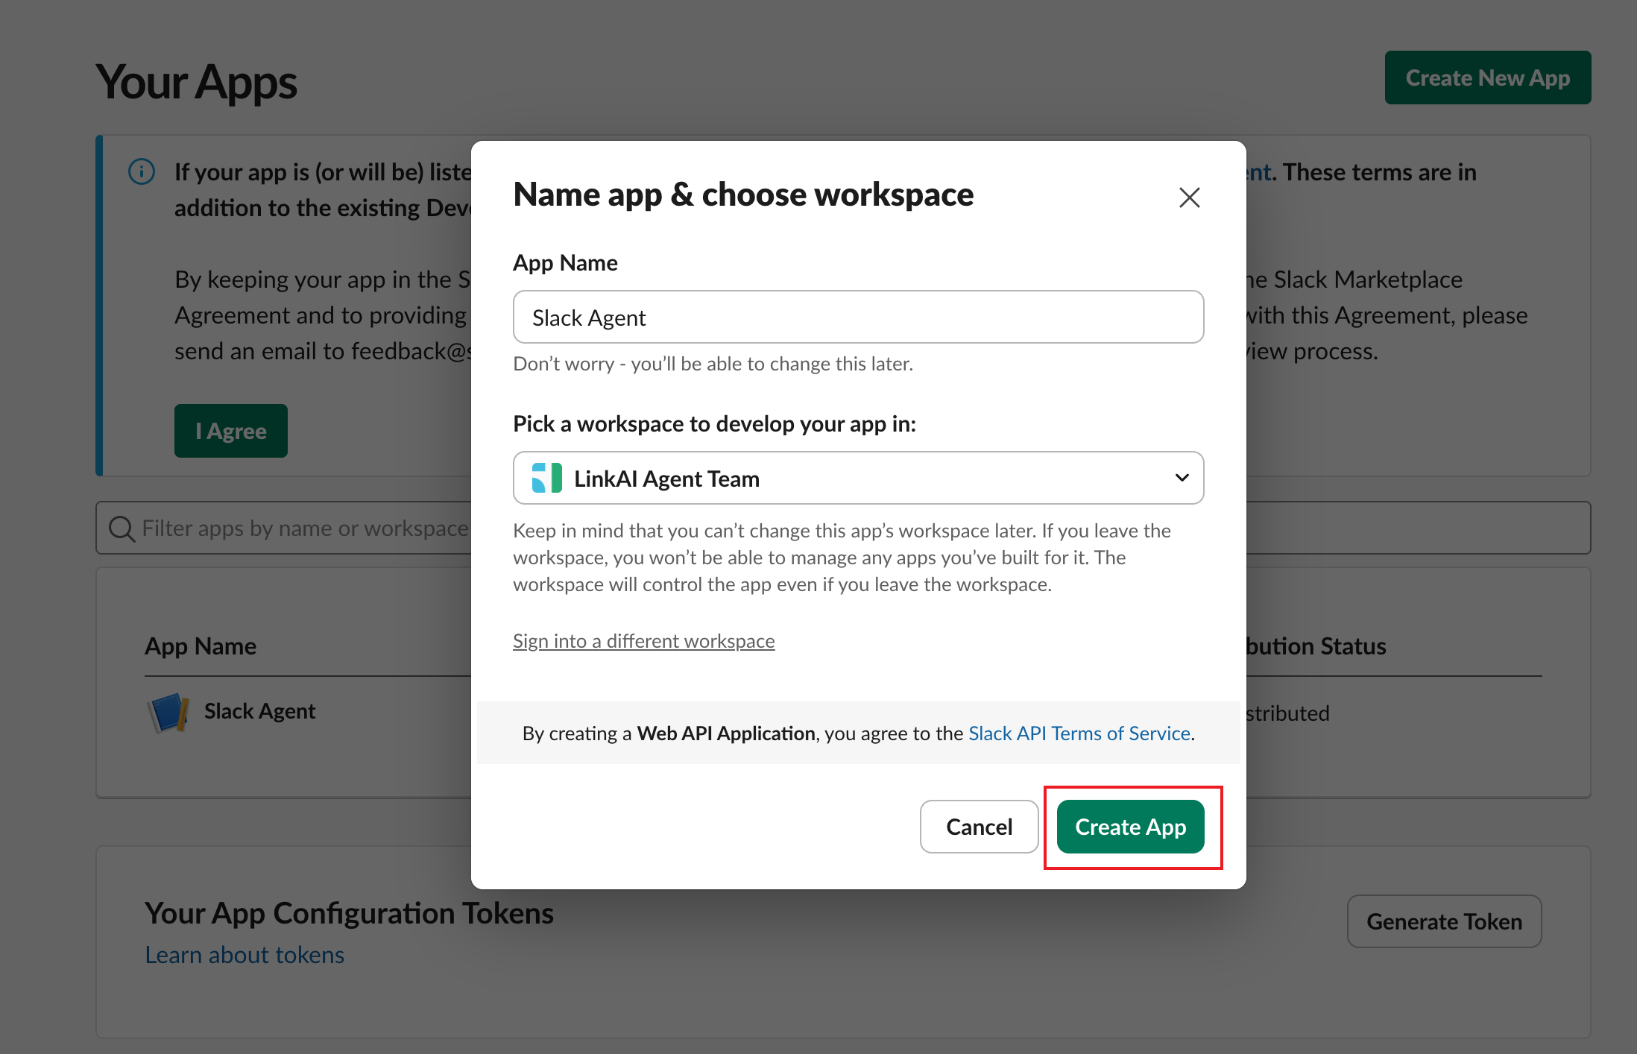
Task: Click the Cancel button in dialog
Action: pyautogui.click(x=979, y=827)
